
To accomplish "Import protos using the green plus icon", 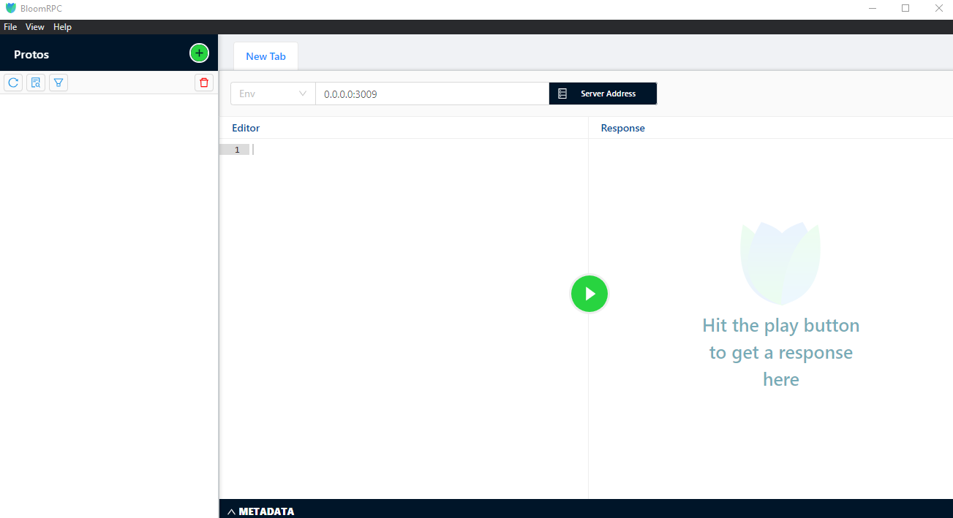I will (198, 53).
